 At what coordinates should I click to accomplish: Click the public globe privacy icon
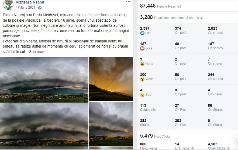[40, 8]
